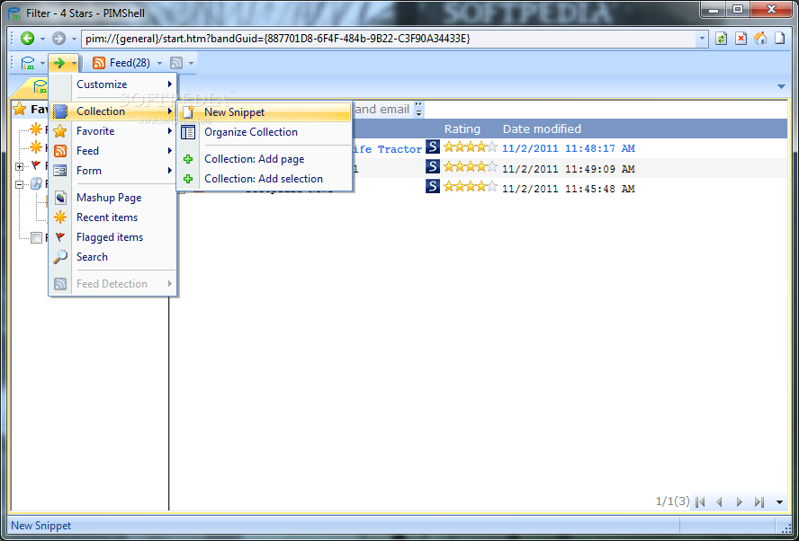The height and width of the screenshot is (541, 799).
Task: Go to the last results page
Action: (759, 502)
